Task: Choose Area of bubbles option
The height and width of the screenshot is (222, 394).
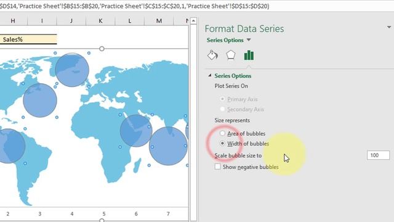Action: (x=222, y=133)
